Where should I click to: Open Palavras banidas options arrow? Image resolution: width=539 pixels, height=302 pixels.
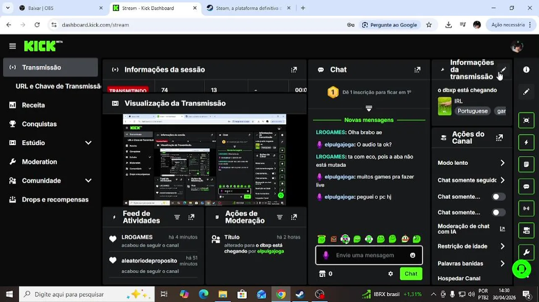click(x=502, y=263)
